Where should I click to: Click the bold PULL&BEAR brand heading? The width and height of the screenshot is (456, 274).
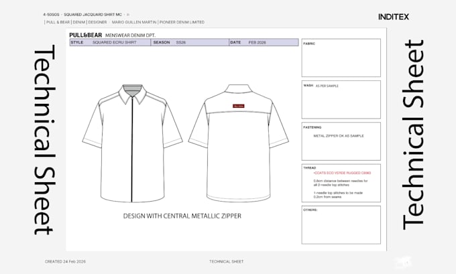pyautogui.click(x=86, y=35)
